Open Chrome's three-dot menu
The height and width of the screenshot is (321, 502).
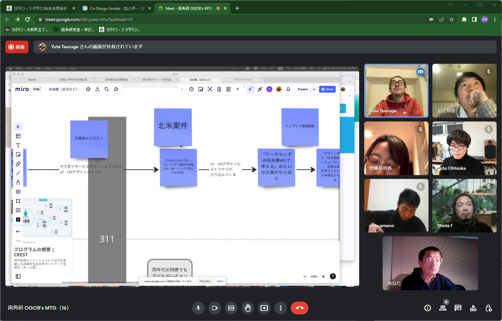pos(495,19)
